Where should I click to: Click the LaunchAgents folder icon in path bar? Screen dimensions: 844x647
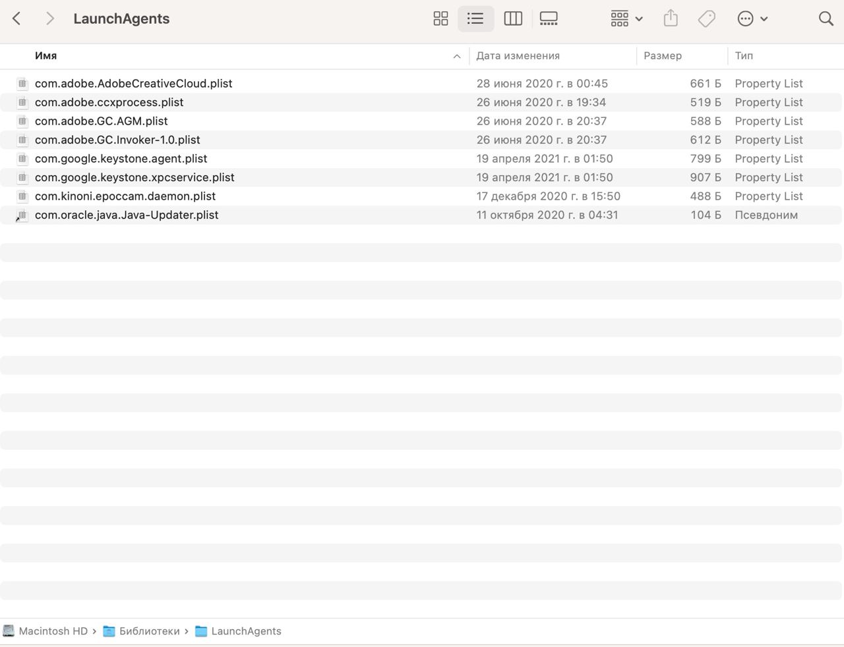coord(201,631)
